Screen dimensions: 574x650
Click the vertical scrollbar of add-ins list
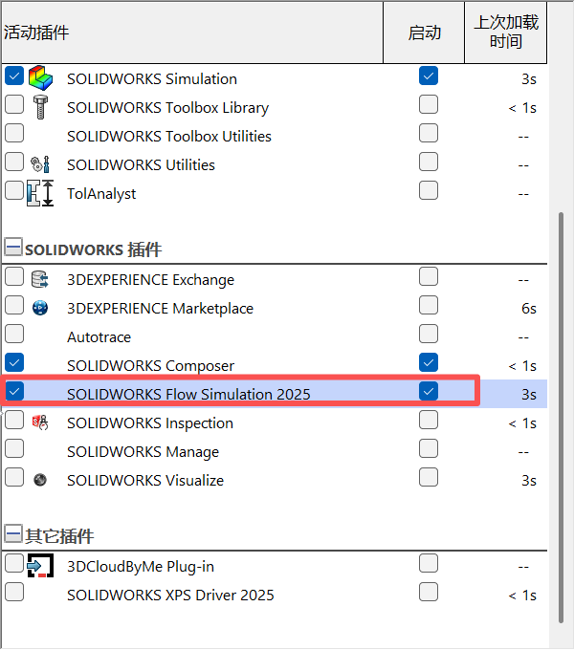pyautogui.click(x=562, y=417)
